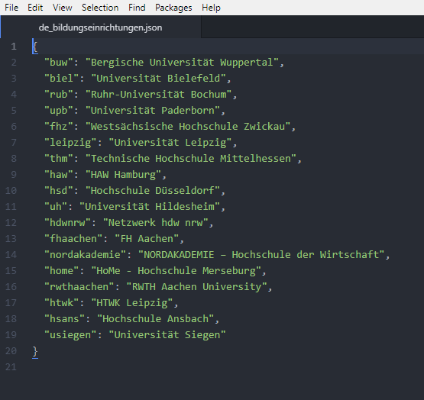Place cursor on closing curly brace
This screenshot has width=424, height=400.
tap(35, 351)
